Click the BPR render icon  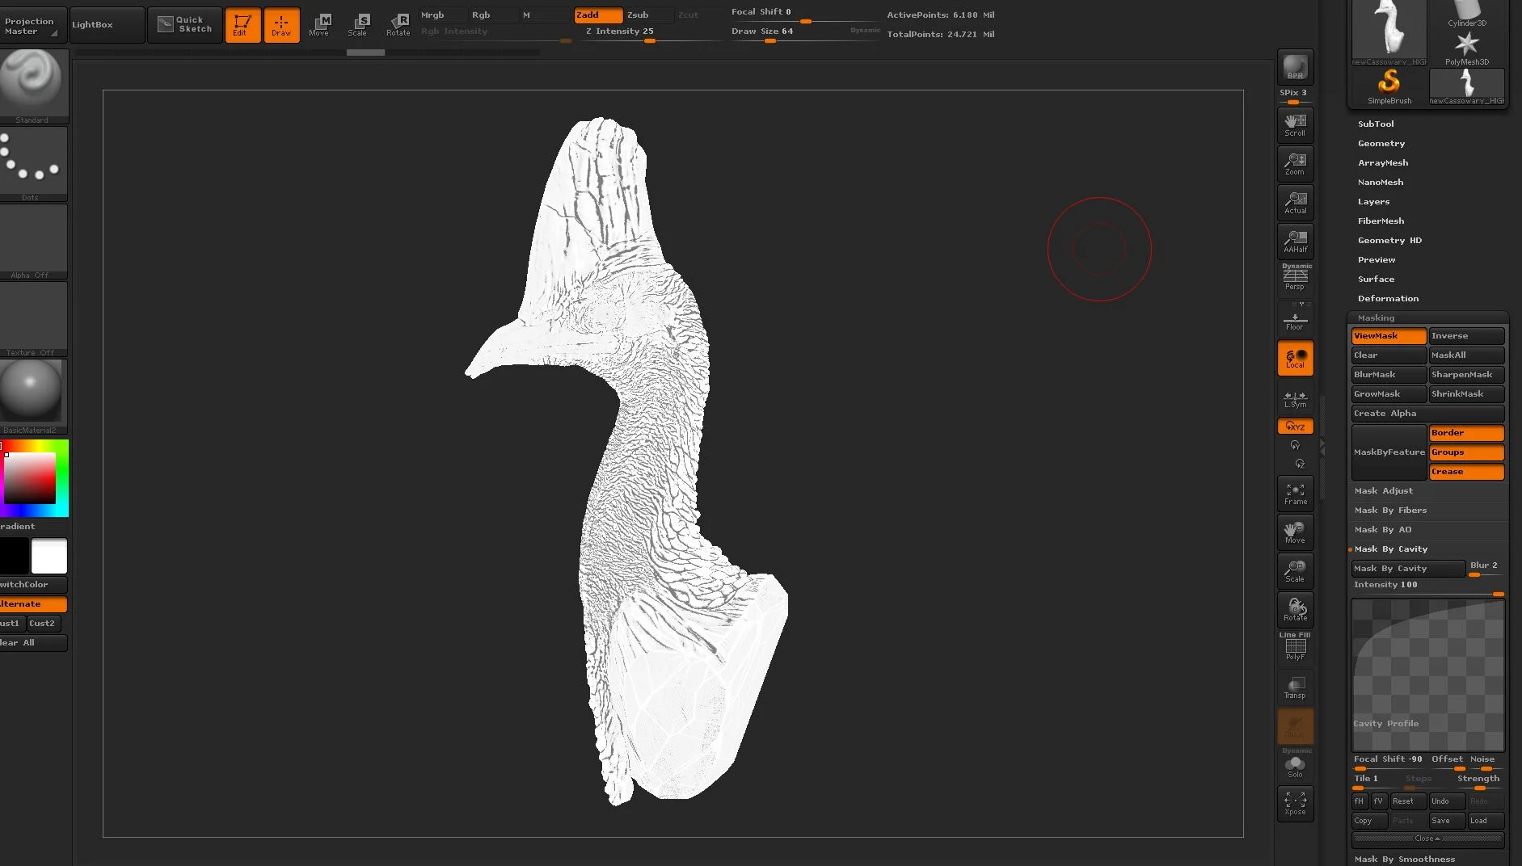(1295, 67)
